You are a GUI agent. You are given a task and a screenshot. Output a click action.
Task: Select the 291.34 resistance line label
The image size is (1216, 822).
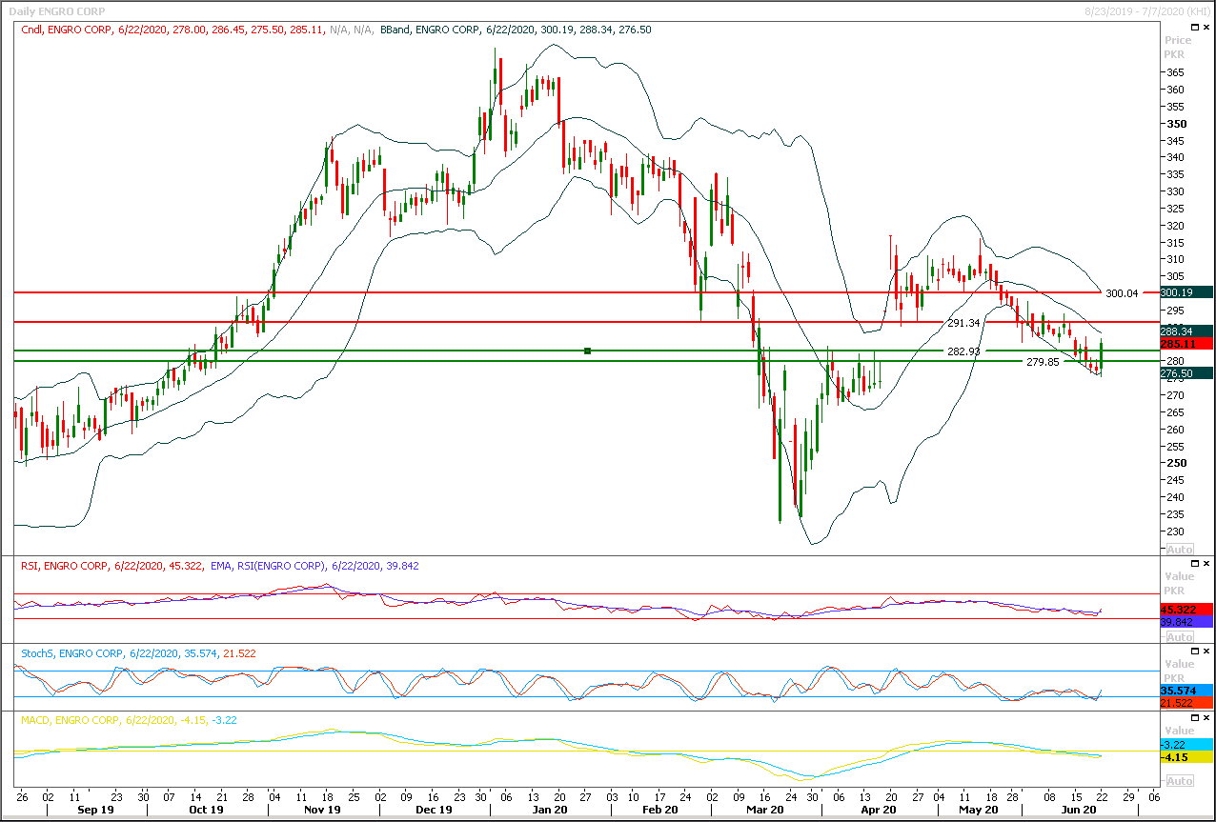click(963, 323)
